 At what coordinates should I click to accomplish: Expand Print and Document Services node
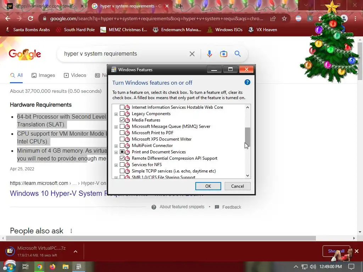116,152
